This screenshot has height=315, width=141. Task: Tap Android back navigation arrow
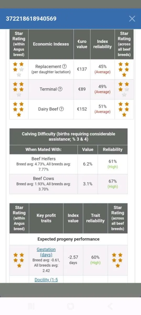click(x=110, y=306)
